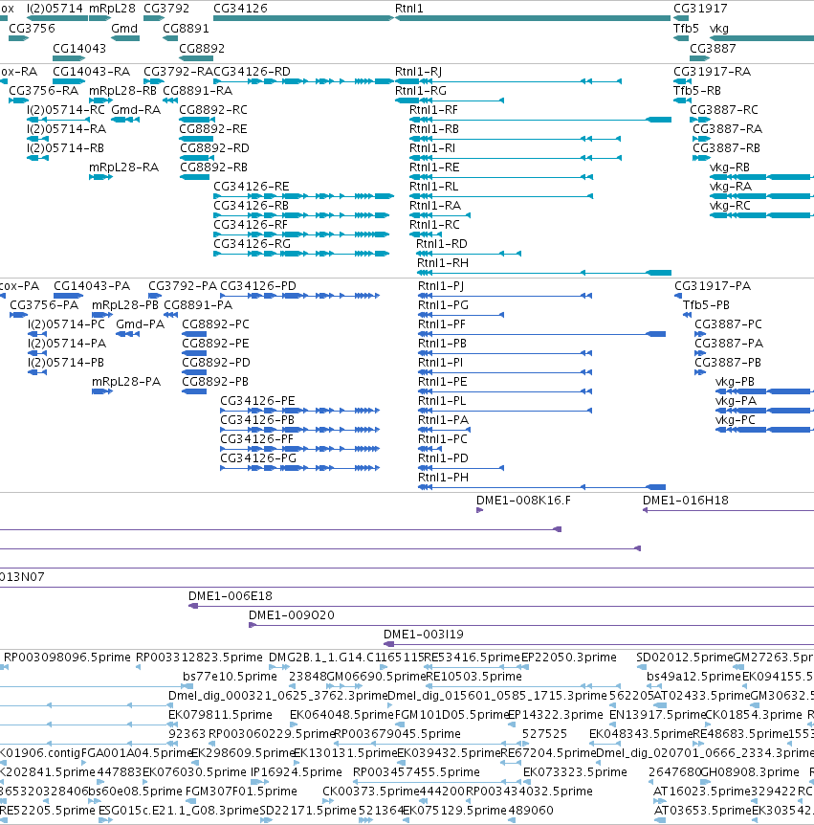Viewport: 814px width, 825px height.
Task: Click transcript Gmd-RA label
Action: [136, 110]
